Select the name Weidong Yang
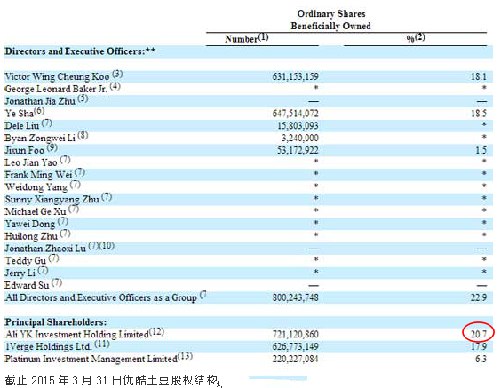 (x=36, y=187)
